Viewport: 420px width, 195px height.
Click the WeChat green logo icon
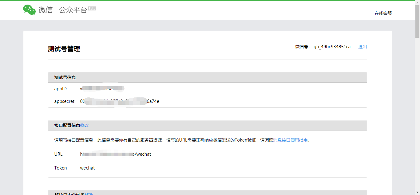[29, 10]
